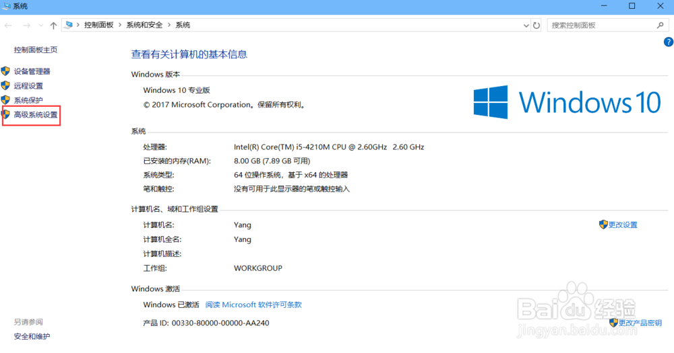Image resolution: width=674 pixels, height=353 pixels.
Task: Open 远程设置
Action: pos(28,86)
